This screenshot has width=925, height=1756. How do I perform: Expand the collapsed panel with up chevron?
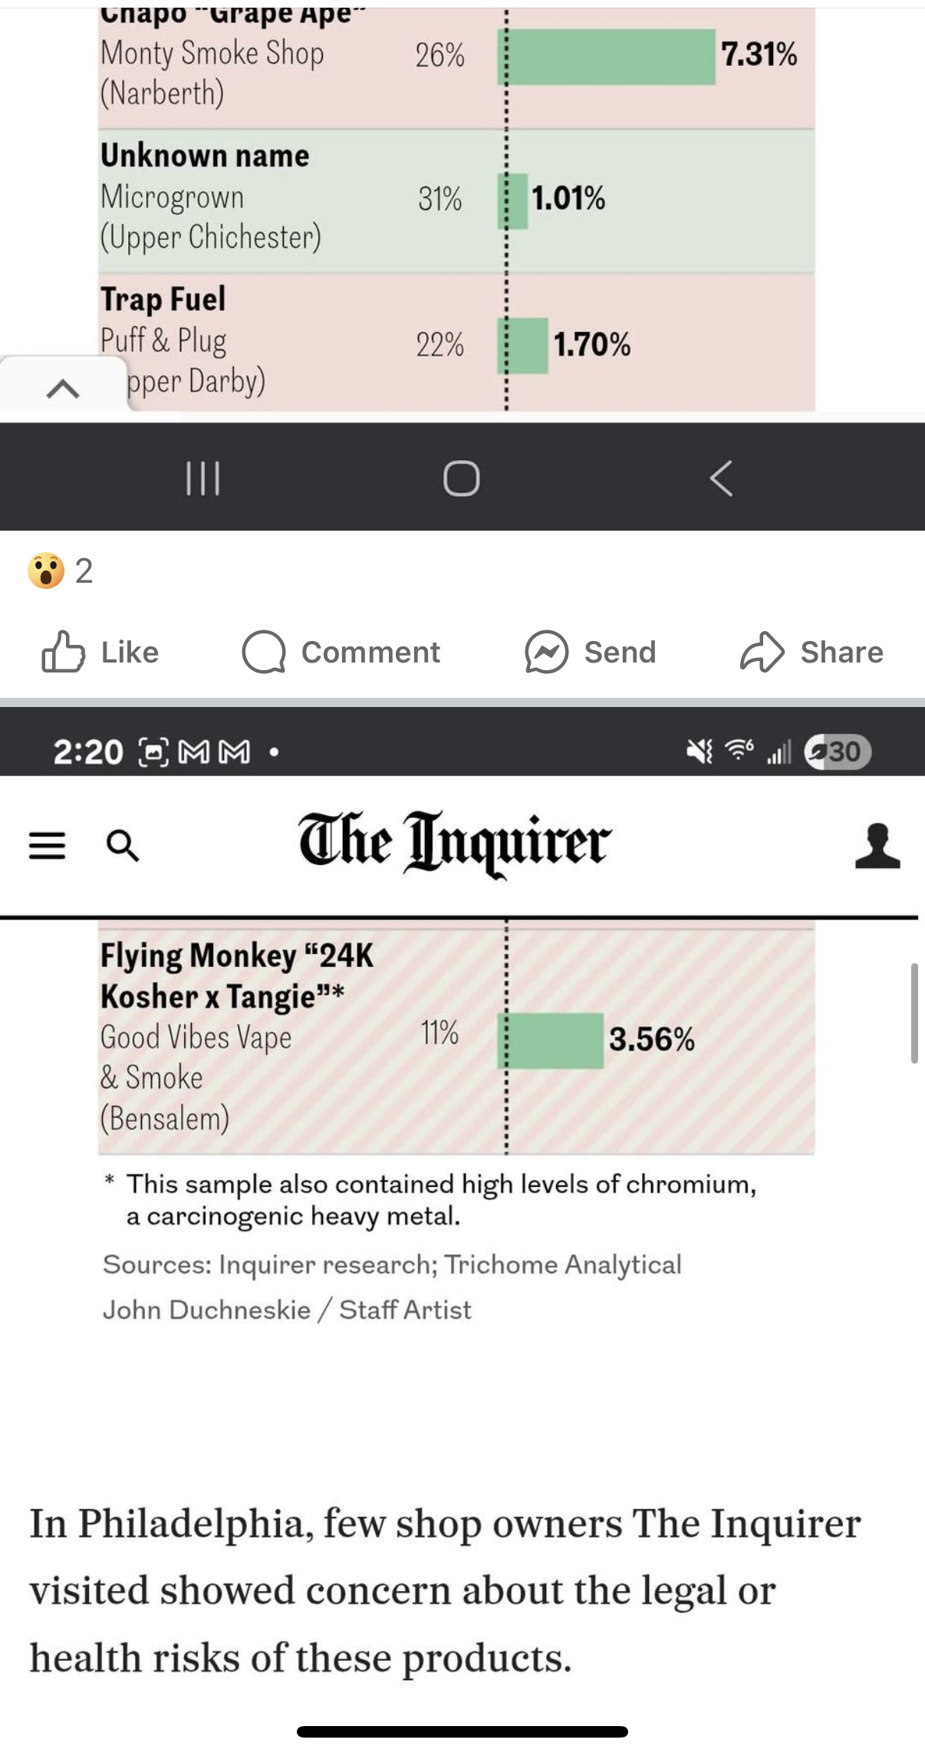coord(63,389)
